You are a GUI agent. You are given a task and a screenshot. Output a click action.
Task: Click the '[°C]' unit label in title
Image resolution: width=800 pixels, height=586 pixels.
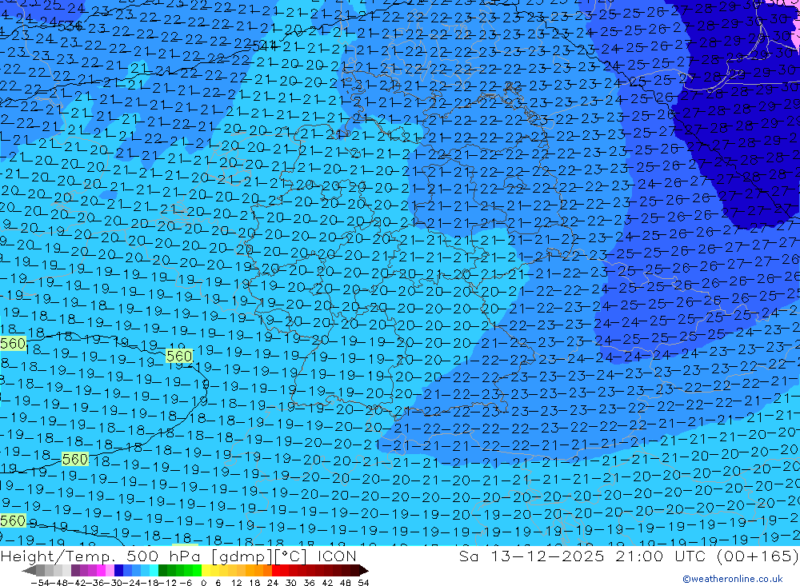pyautogui.click(x=291, y=556)
